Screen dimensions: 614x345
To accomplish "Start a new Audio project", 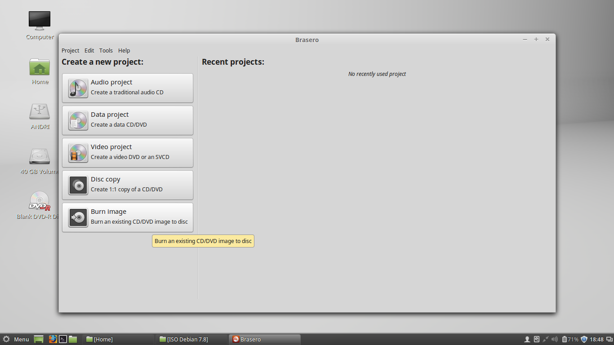I will pyautogui.click(x=128, y=88).
